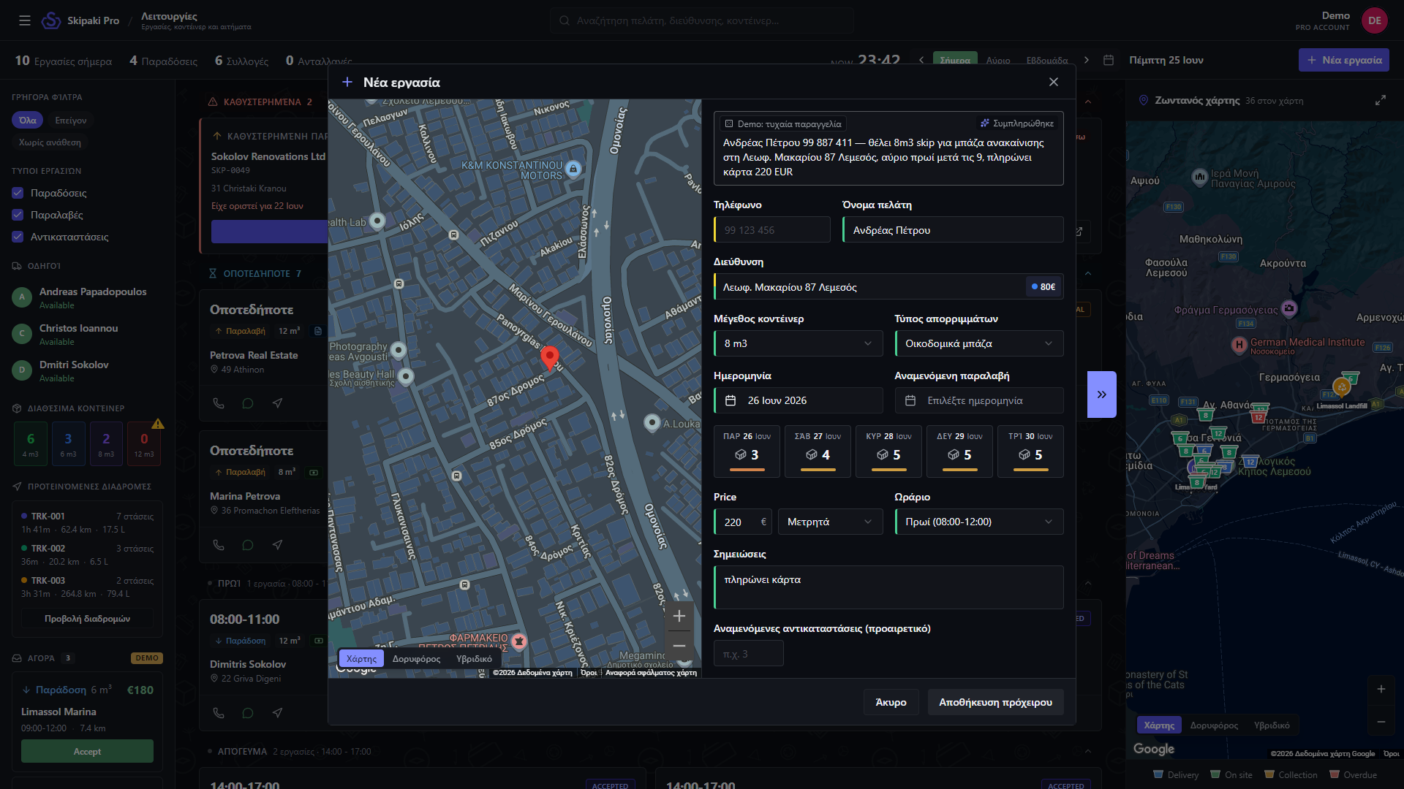
Task: Select the Αύριο date tab
Action: point(998,61)
